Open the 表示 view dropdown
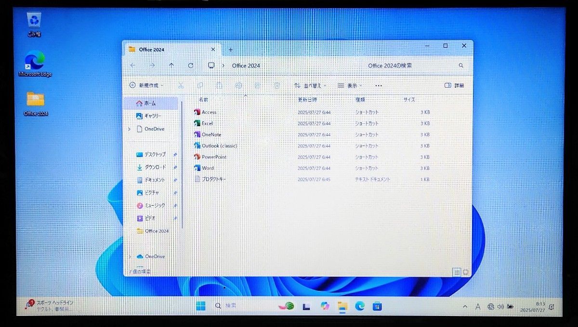This screenshot has width=578, height=327. coord(350,85)
